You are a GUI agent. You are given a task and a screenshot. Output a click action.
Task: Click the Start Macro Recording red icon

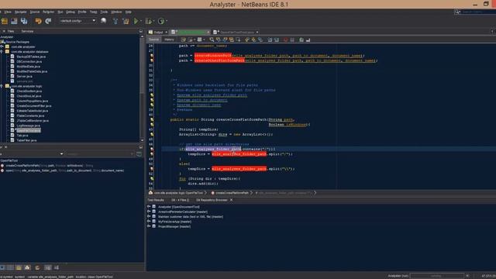(285, 40)
